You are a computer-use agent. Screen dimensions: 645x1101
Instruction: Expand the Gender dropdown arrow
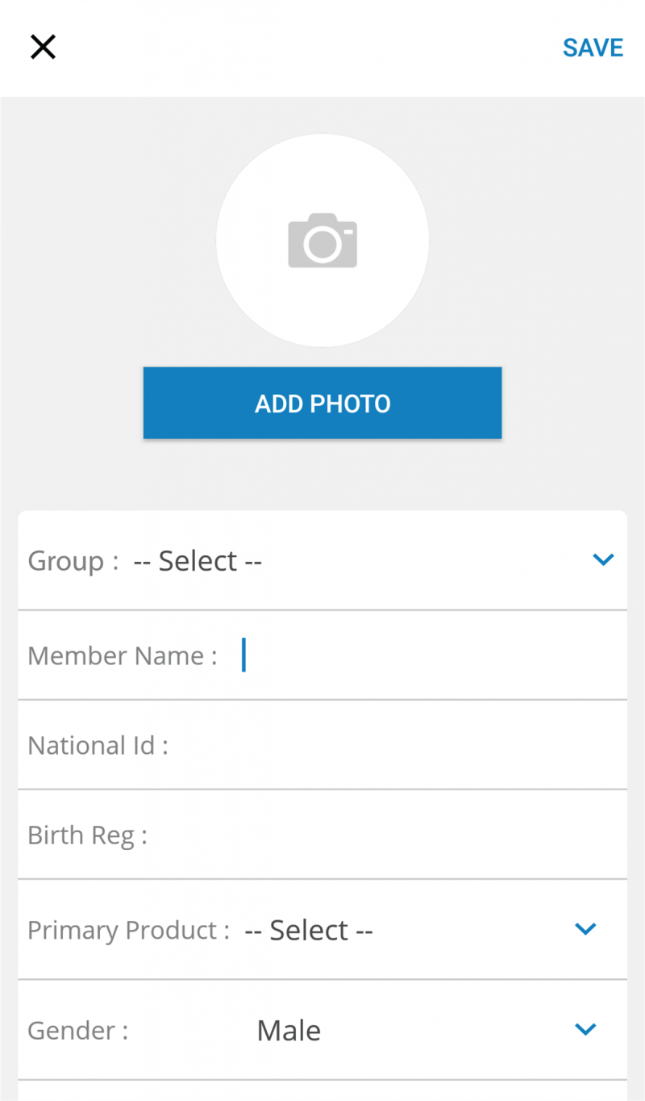(585, 1029)
